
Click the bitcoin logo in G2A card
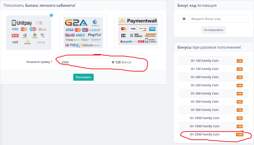pos(87,45)
